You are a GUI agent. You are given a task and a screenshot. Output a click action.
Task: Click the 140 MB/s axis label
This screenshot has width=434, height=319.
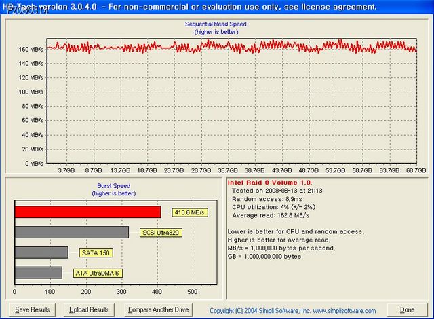click(x=31, y=63)
